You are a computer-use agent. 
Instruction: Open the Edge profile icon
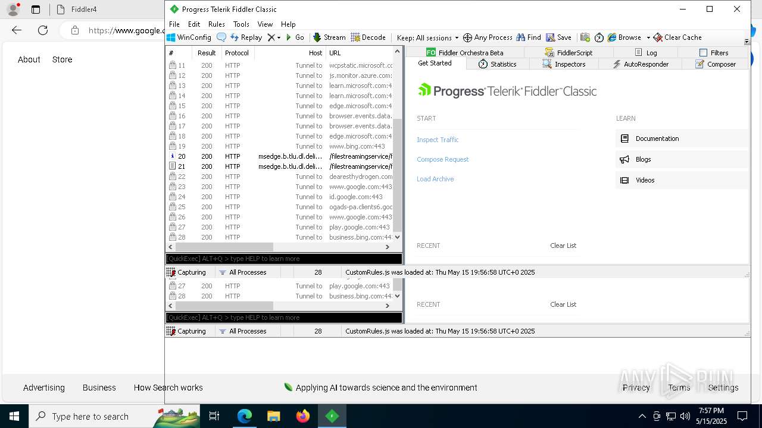[13, 10]
